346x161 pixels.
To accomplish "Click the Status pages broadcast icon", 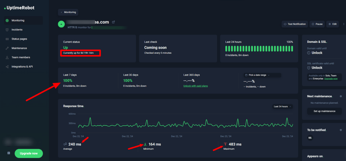I will (7, 39).
